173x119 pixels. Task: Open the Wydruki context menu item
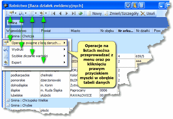pos(35,49)
